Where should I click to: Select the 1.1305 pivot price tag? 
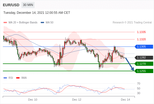[x=144, y=47]
